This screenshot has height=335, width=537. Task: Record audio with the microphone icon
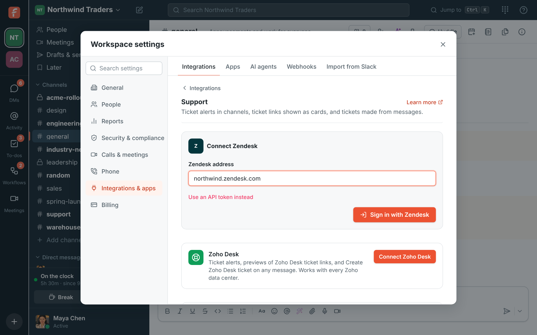[x=325, y=311]
